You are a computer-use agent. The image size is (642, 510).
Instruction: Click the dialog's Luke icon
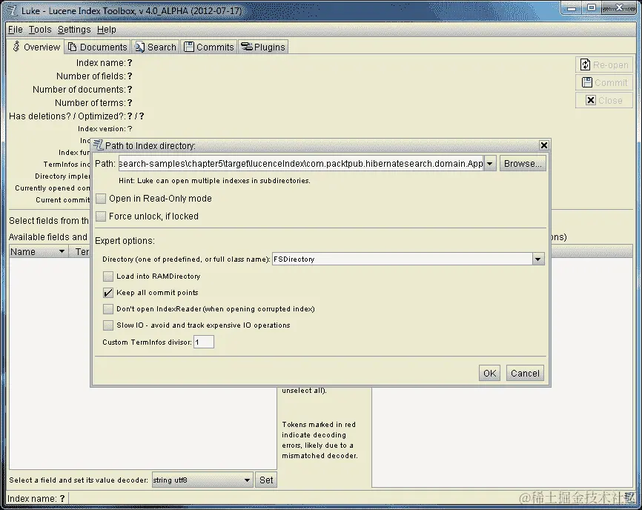click(98, 145)
